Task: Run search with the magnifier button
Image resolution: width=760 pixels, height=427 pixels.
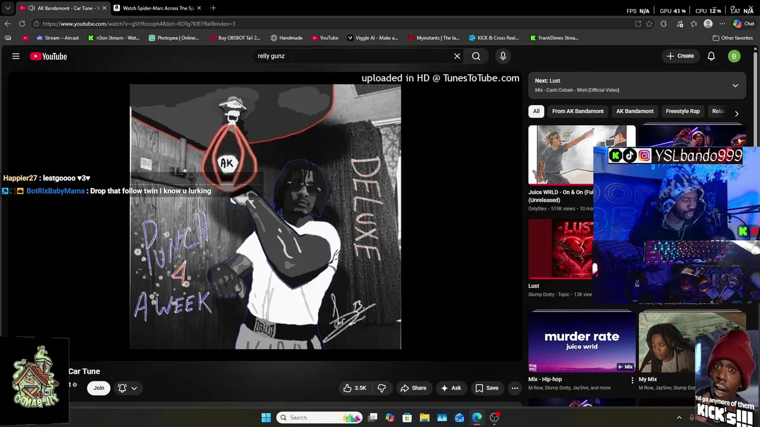Action: pyautogui.click(x=476, y=56)
